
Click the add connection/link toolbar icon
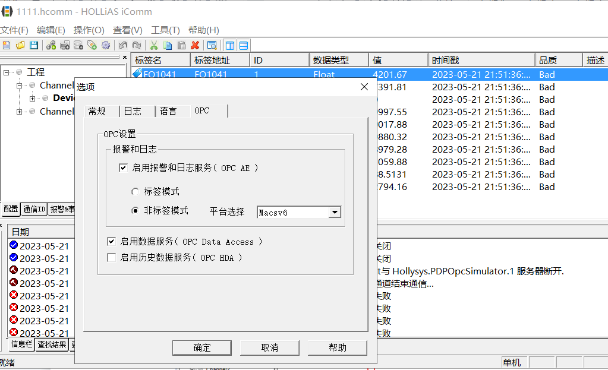tap(52, 45)
